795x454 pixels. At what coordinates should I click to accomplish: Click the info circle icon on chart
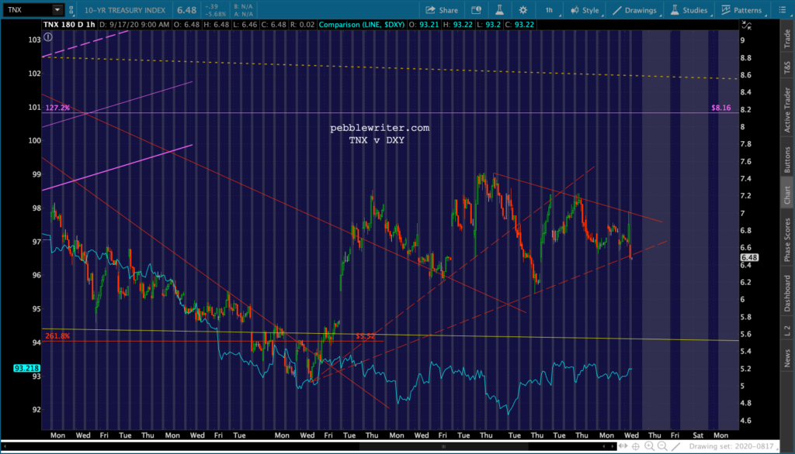47,37
